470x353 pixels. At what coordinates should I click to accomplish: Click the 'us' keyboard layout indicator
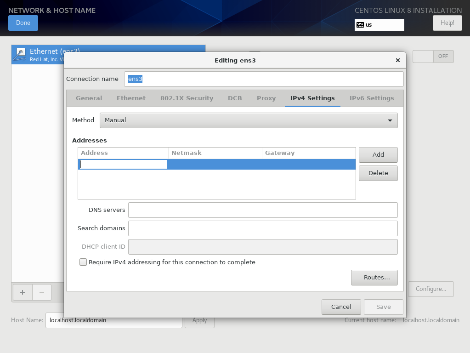click(x=379, y=25)
